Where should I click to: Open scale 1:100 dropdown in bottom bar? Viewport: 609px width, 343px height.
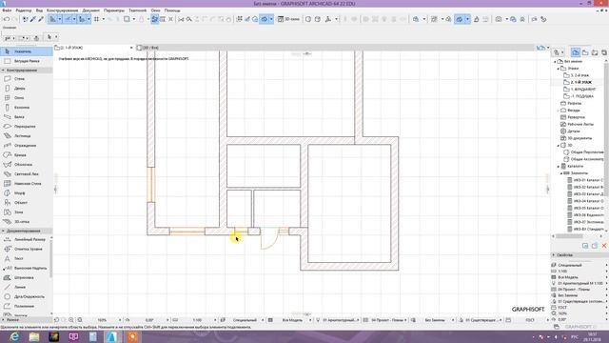tap(215, 320)
